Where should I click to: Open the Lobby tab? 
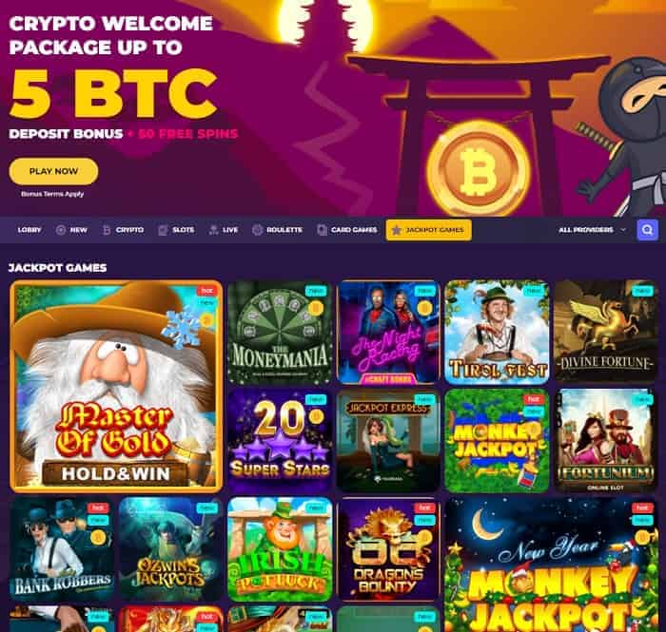(x=29, y=230)
